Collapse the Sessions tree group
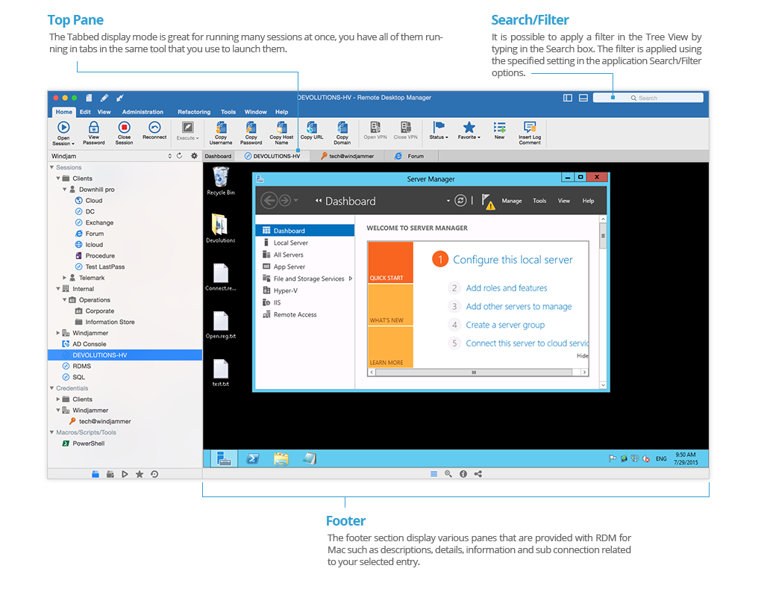Image resolution: width=764 pixels, height=592 pixels. pos(52,167)
